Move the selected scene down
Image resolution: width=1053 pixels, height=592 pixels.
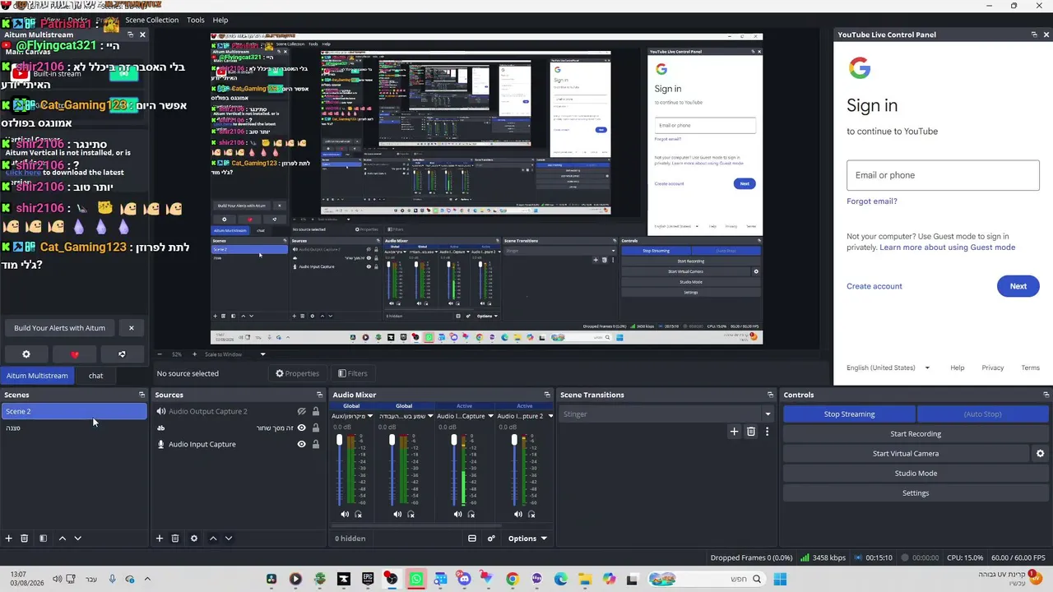(78, 539)
